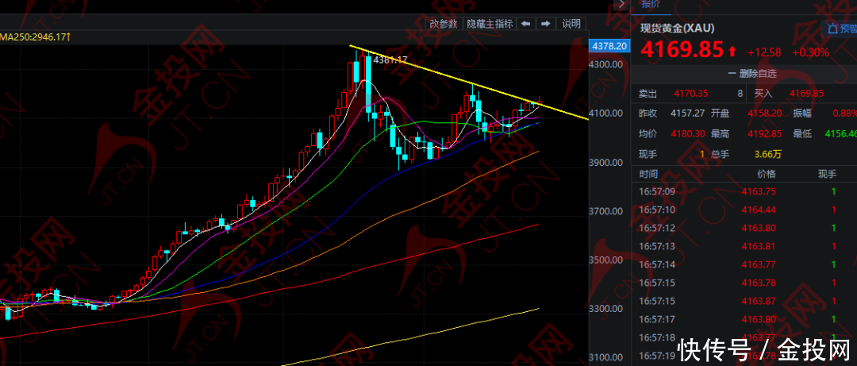
Task: Toggle 隐藏主指标 to hide main indicator
Action: click(490, 24)
